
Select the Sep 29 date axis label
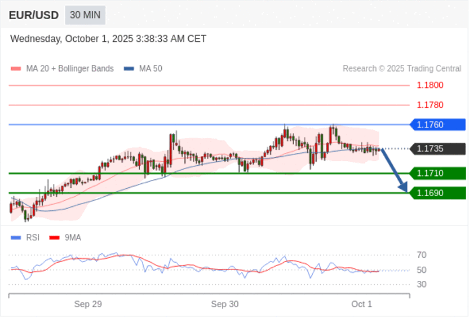tap(88, 304)
